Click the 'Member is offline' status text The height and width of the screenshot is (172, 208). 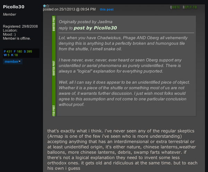[17, 38]
